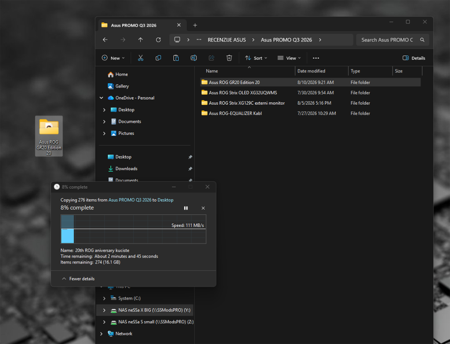Click Asus PROMO Q3 2026 breadcrumb segment
This screenshot has height=344, width=450.
click(x=287, y=40)
